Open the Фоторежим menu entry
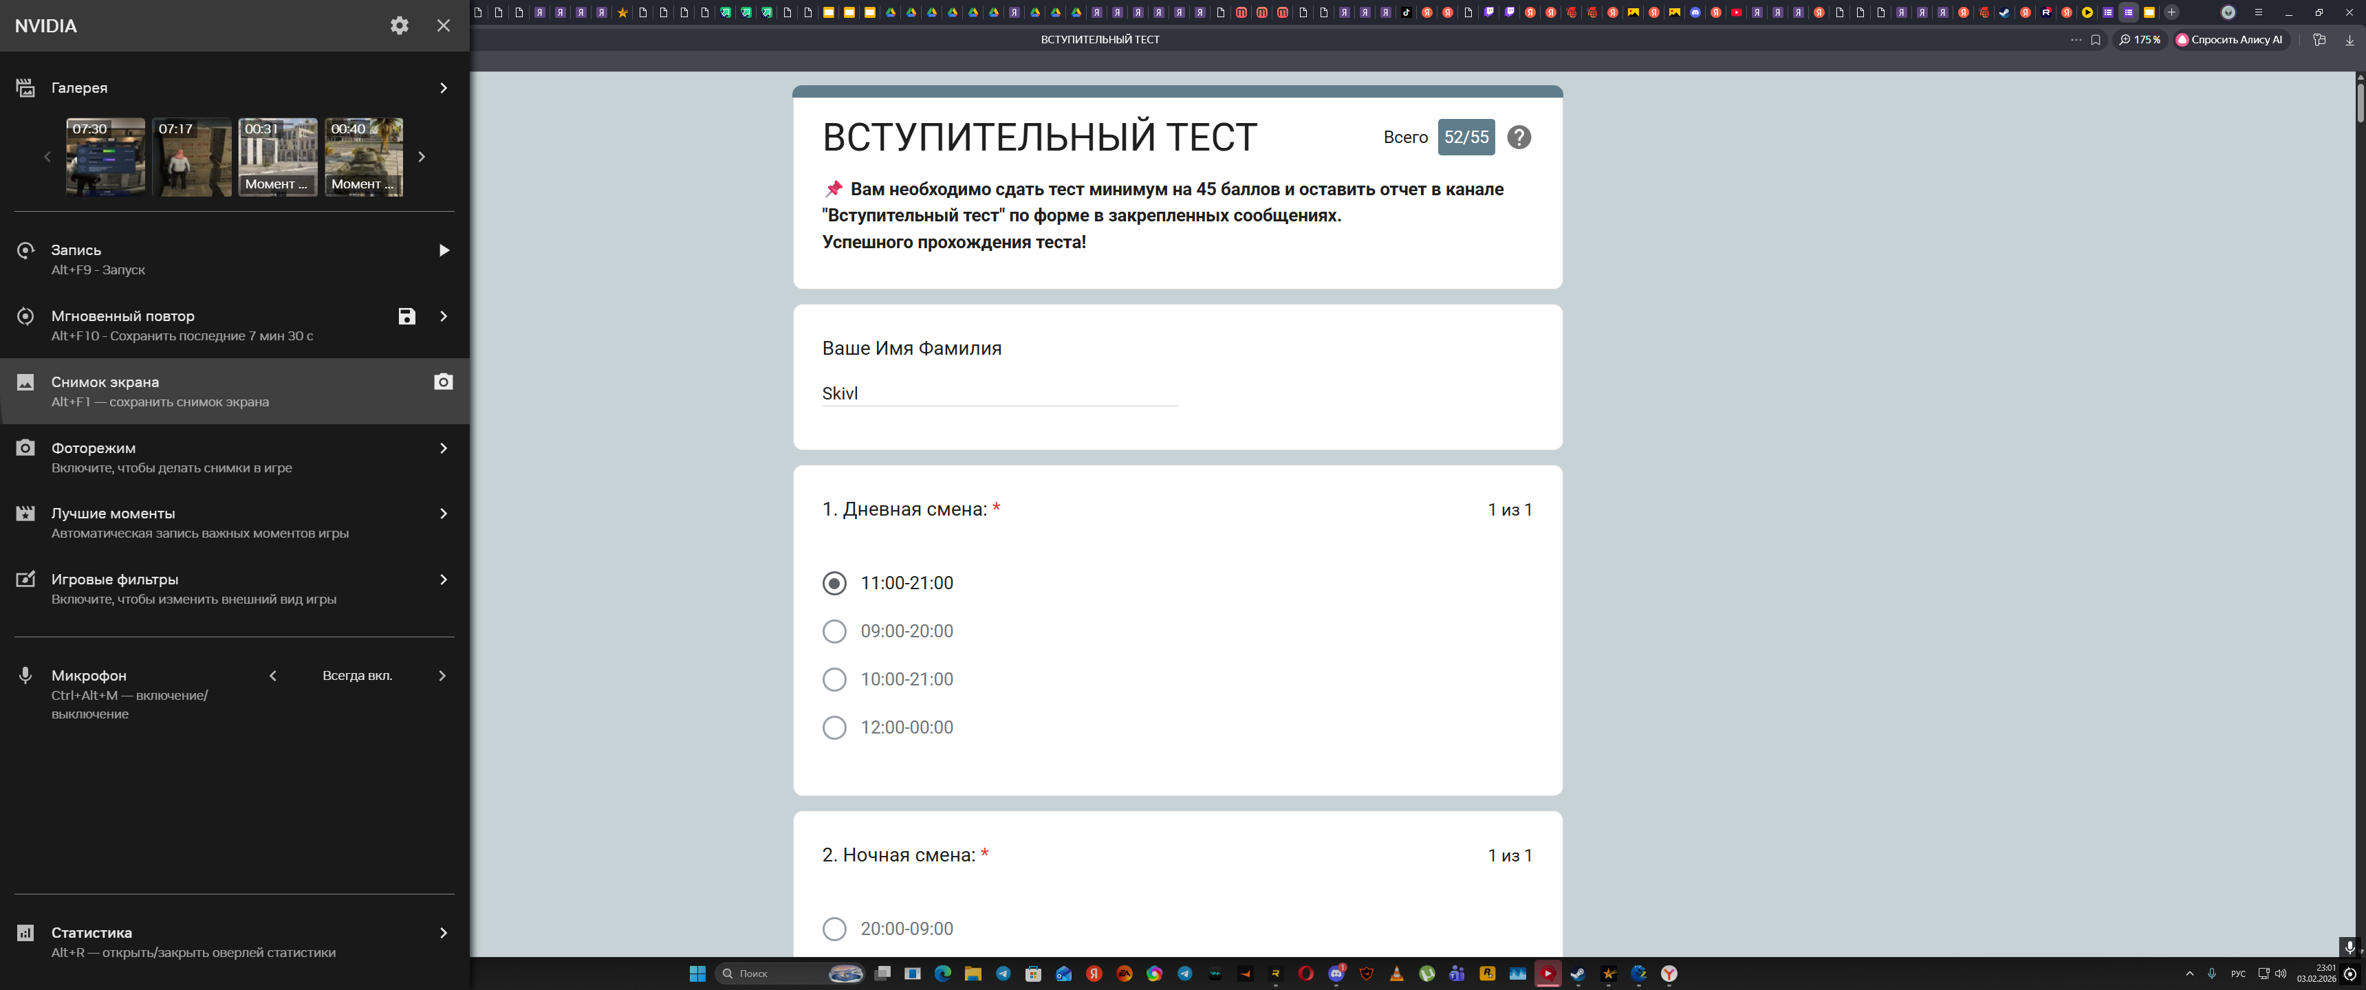The width and height of the screenshot is (2366, 990). tap(94, 448)
